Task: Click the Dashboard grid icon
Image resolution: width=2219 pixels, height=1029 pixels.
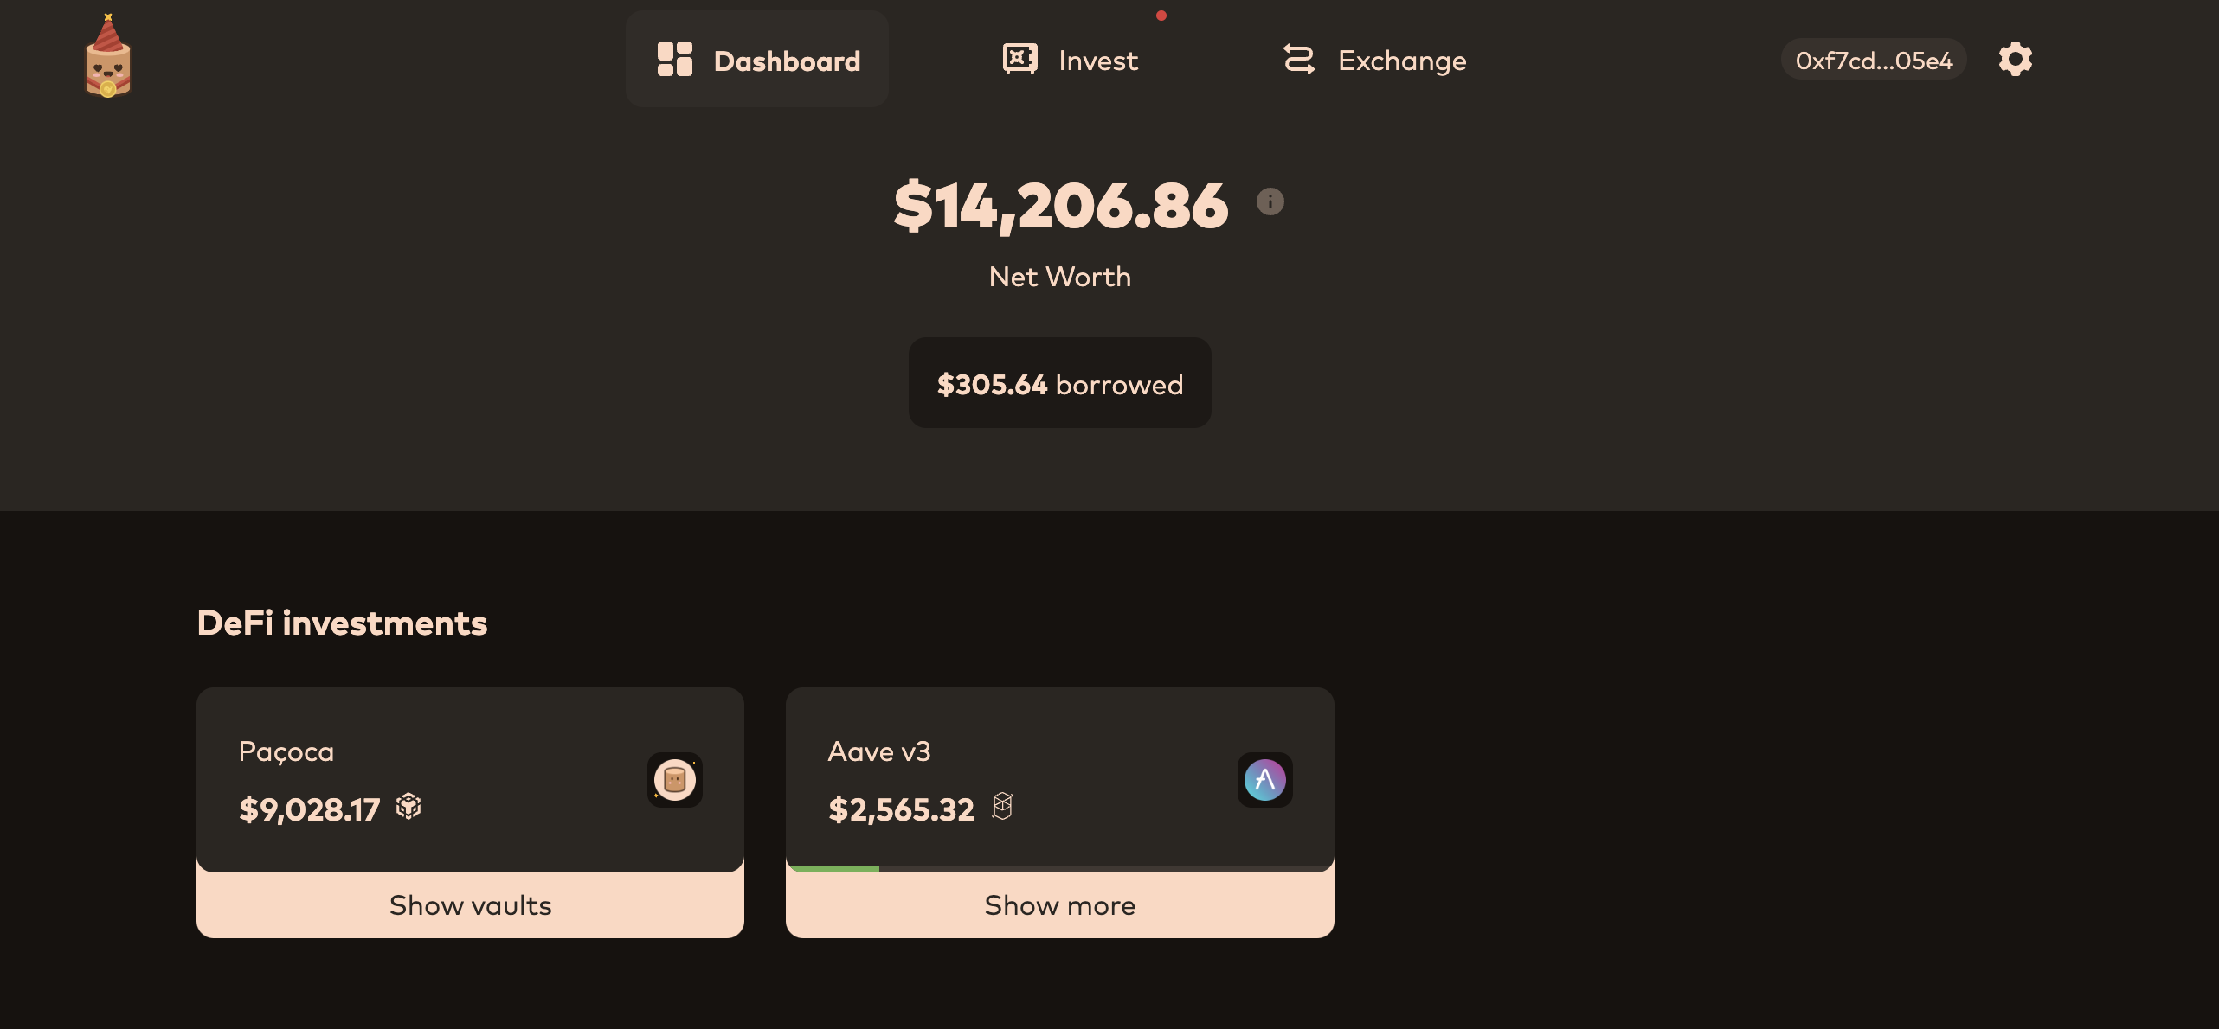Action: pyautogui.click(x=674, y=59)
